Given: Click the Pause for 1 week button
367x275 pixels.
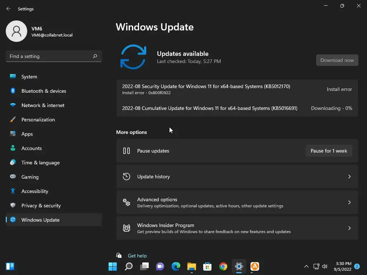Looking at the screenshot, I should tap(329, 151).
